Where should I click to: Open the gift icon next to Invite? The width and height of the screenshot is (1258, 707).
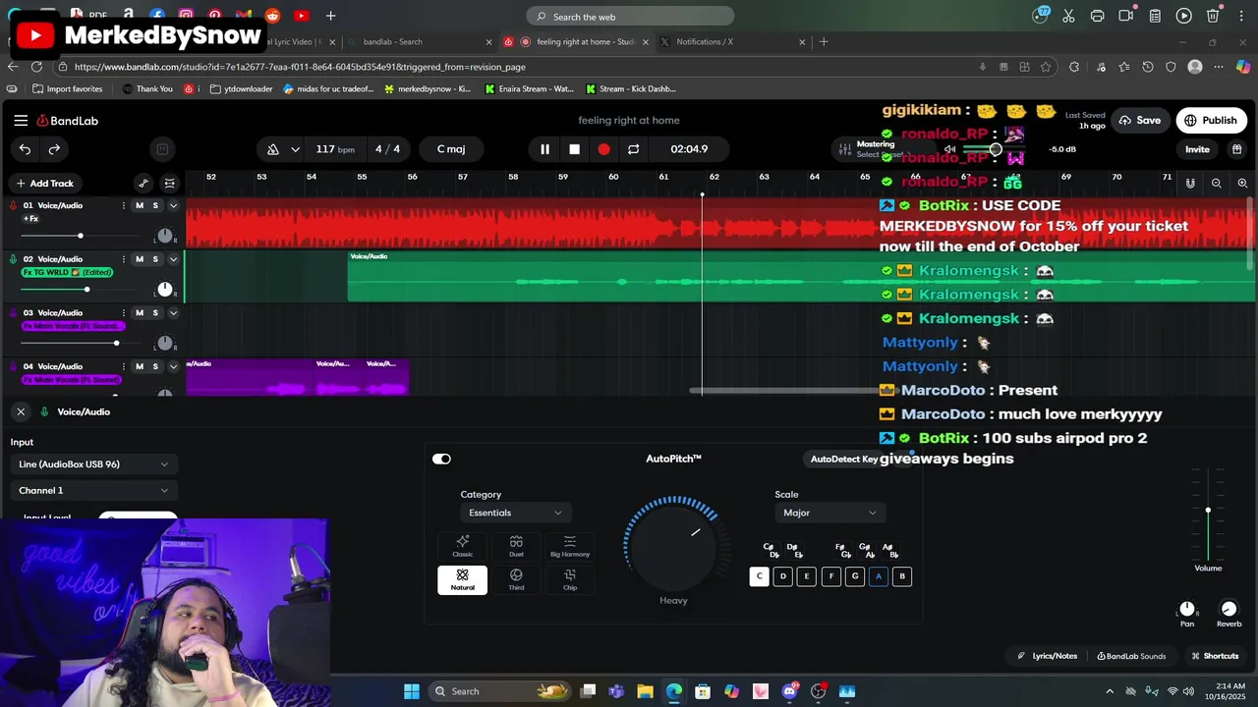[1236, 149]
